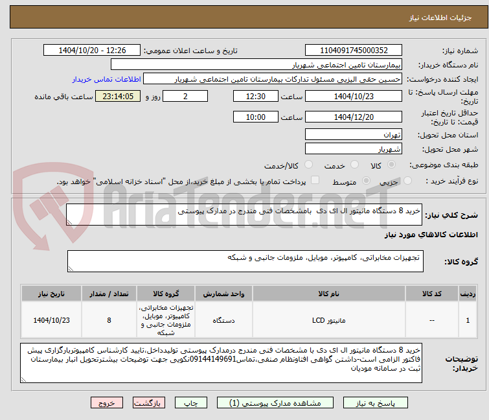This screenshot has height=420, width=489.
Task: Click the گروه کالا textbox
Action: coord(245,261)
